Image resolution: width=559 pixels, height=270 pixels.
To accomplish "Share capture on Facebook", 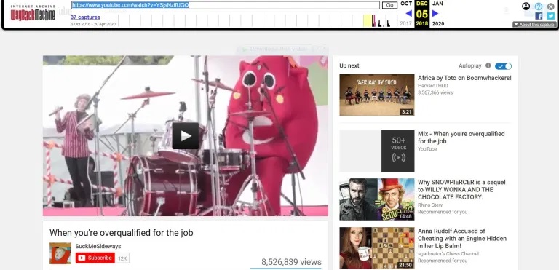I will point(539,16).
